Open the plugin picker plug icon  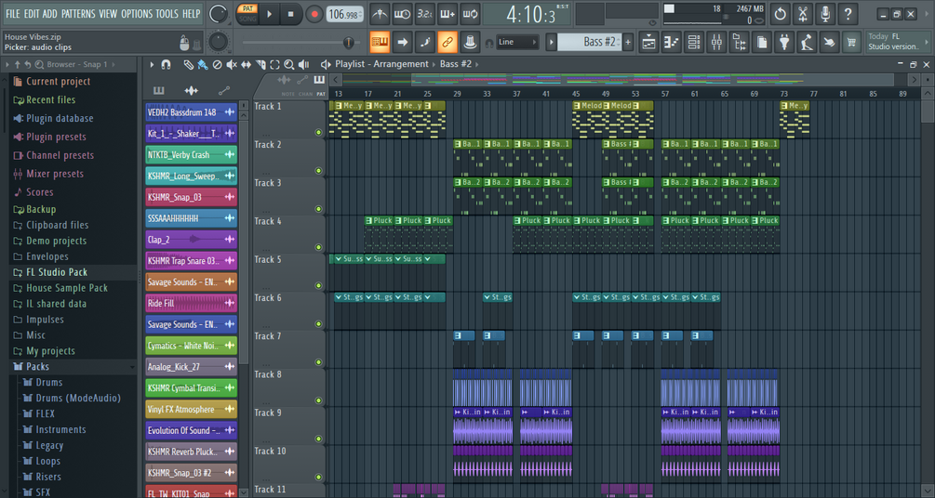(x=784, y=43)
